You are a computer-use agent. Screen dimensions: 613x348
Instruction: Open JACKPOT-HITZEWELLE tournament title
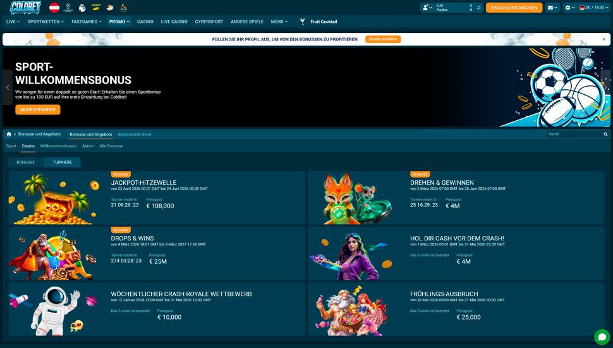pos(143,183)
